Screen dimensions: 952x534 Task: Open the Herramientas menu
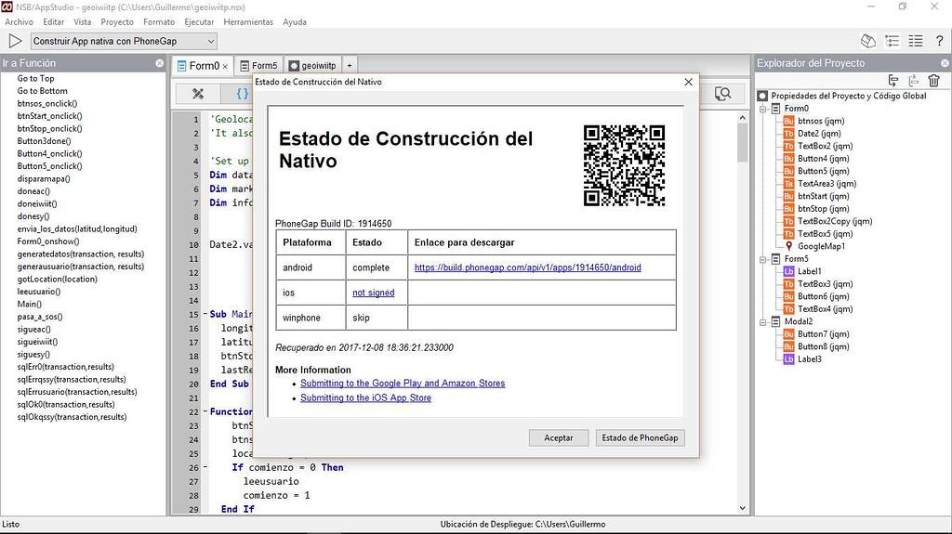[248, 22]
